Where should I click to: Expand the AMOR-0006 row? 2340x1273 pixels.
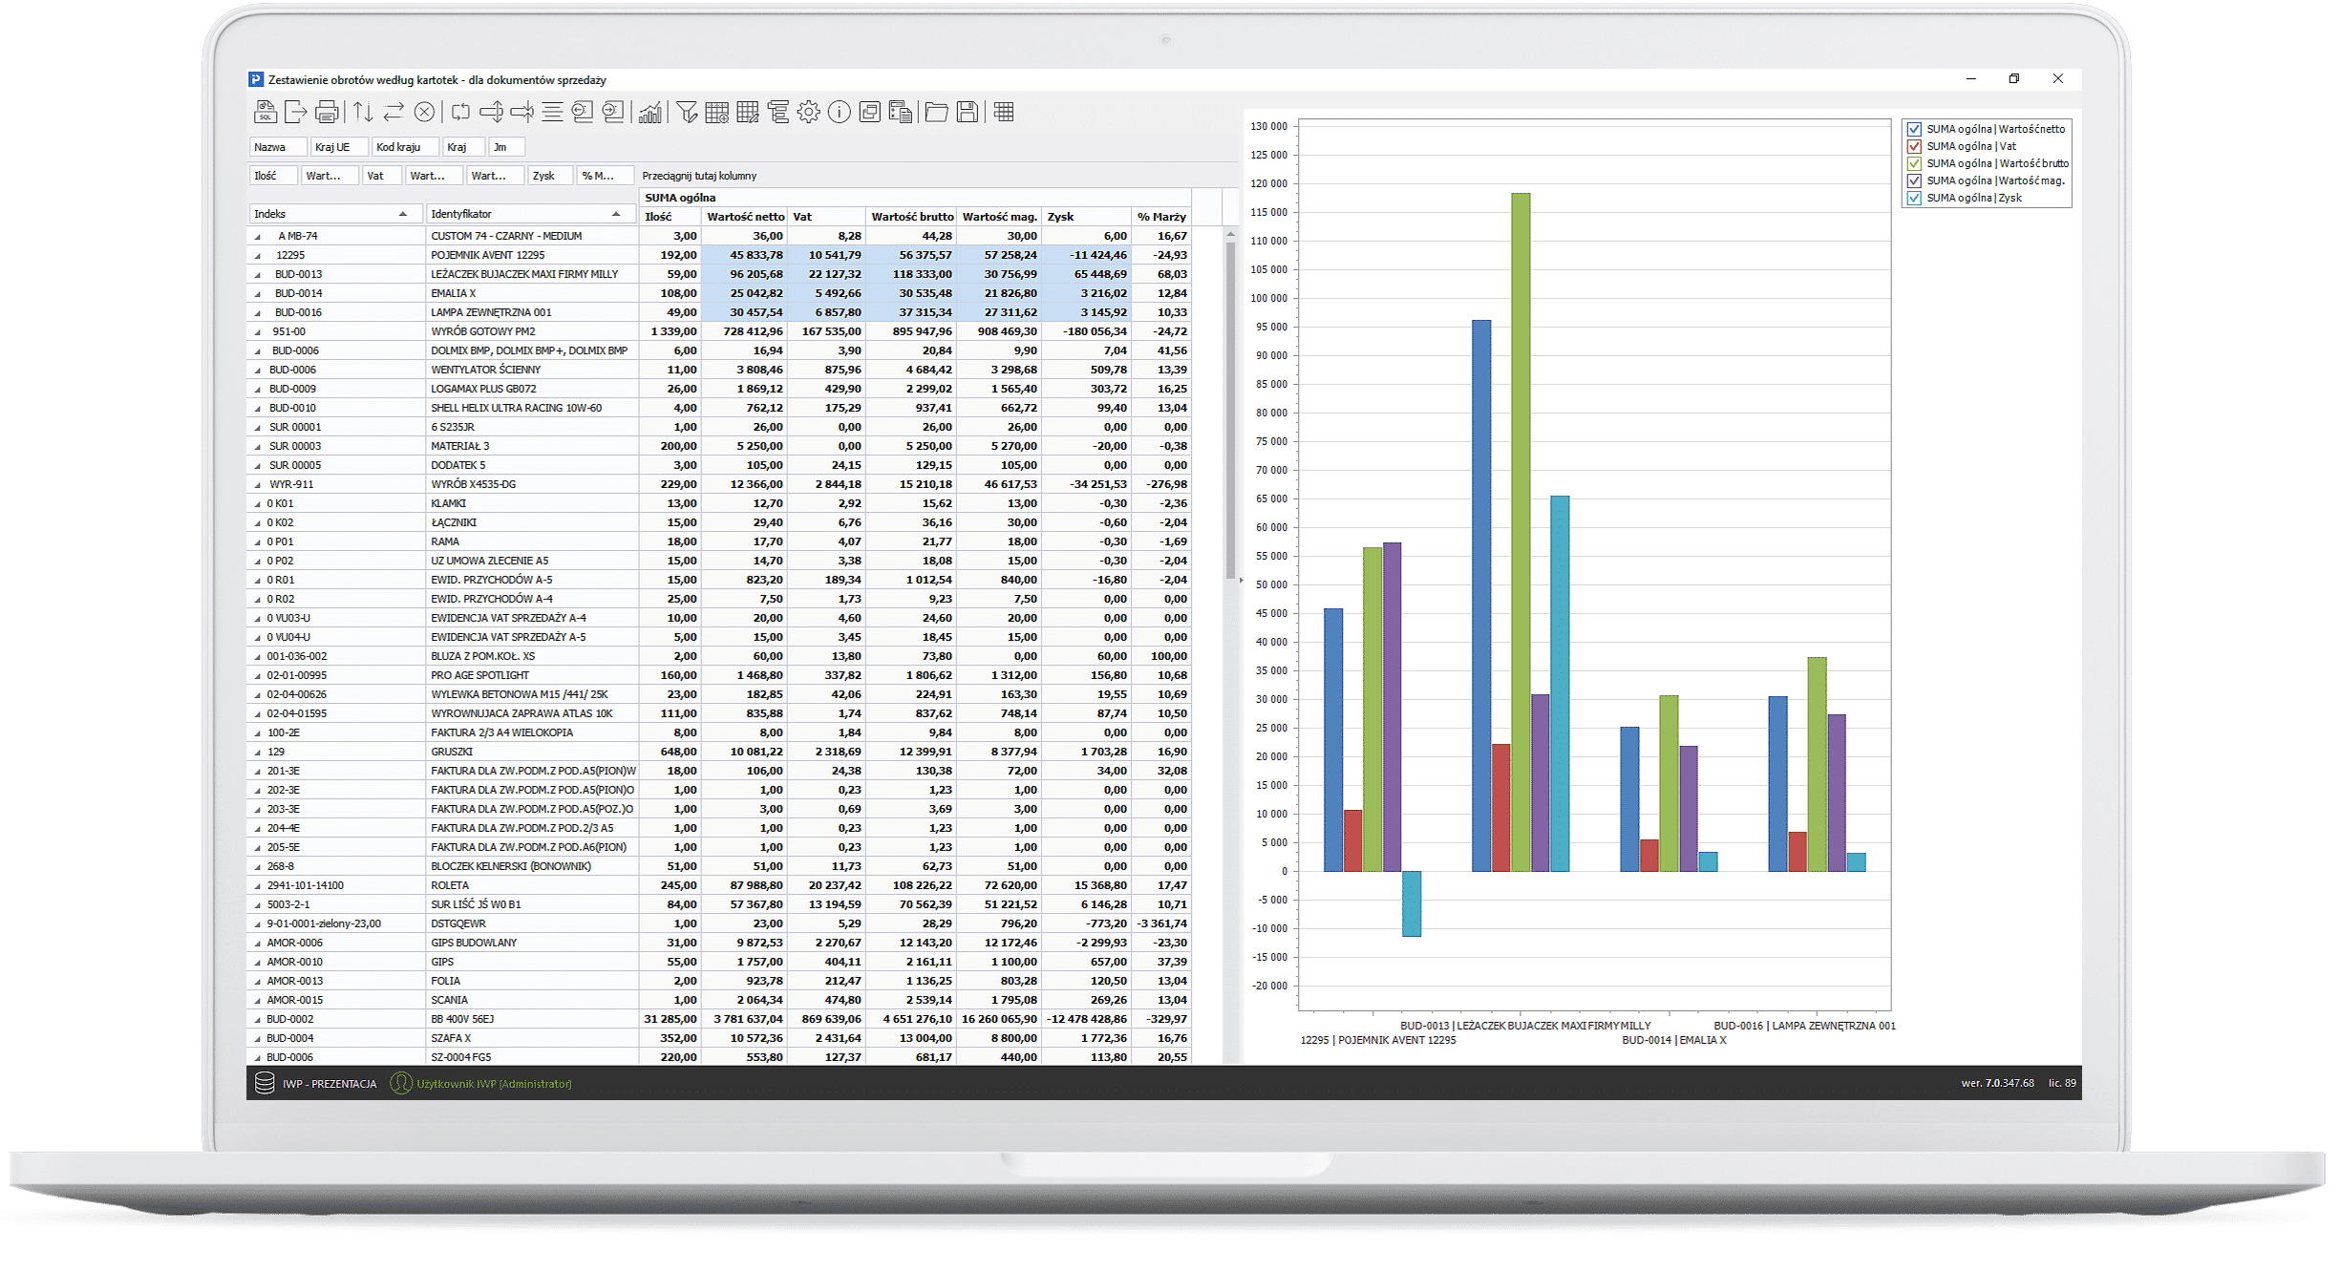(x=257, y=944)
